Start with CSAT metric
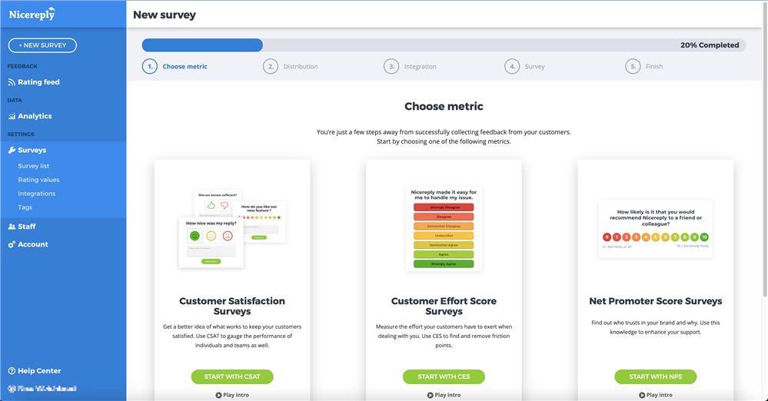The width and height of the screenshot is (768, 401). coord(232,376)
